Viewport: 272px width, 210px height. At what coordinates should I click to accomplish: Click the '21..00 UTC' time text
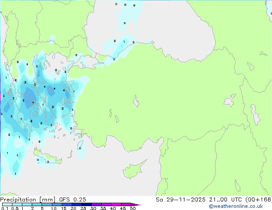tap(225, 200)
